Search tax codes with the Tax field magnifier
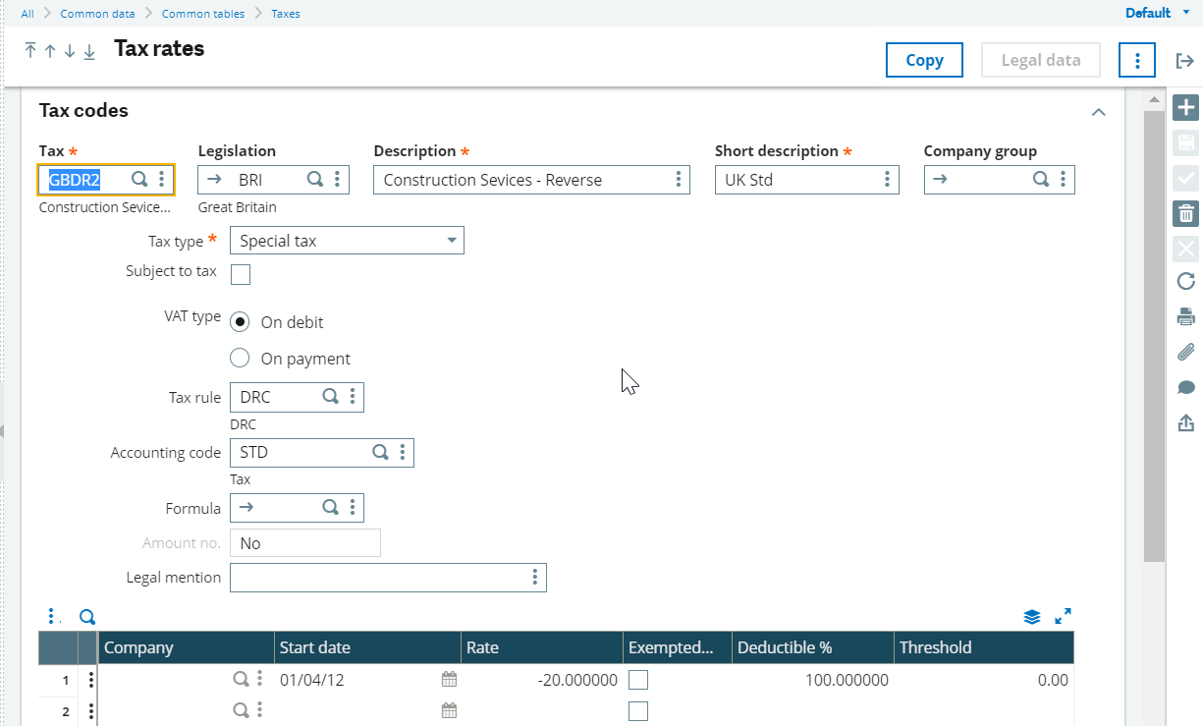 point(139,179)
